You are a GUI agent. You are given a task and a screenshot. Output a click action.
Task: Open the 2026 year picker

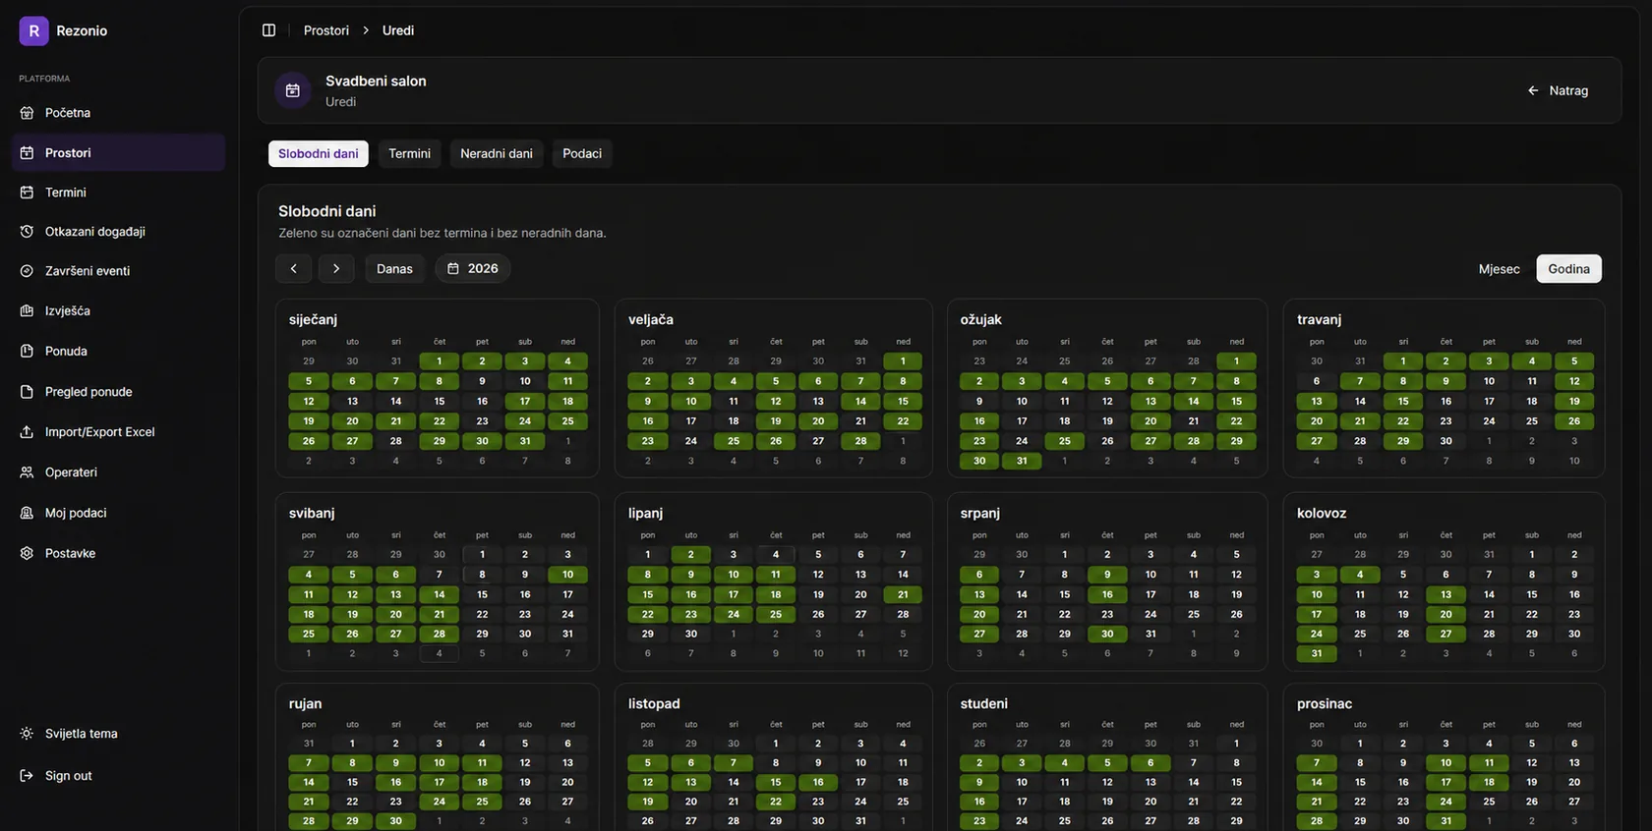coord(473,268)
